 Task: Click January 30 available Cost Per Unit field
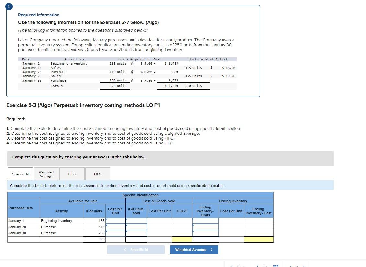tap(115, 233)
